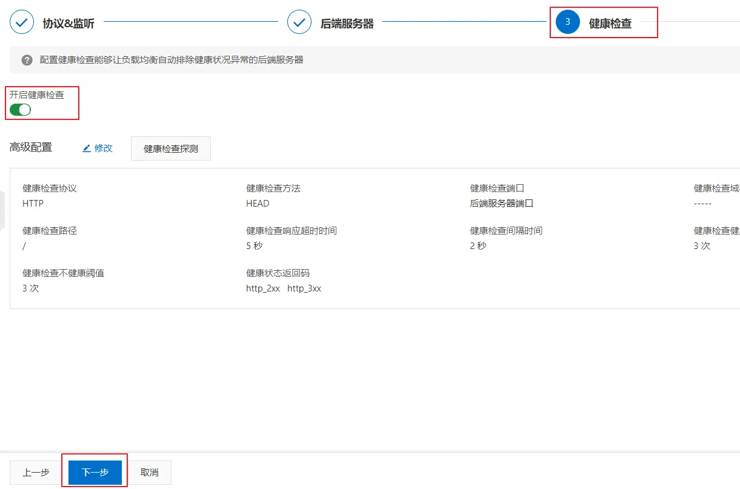This screenshot has height=489, width=740.
Task: Click the question mark help icon
Action: click(x=27, y=60)
